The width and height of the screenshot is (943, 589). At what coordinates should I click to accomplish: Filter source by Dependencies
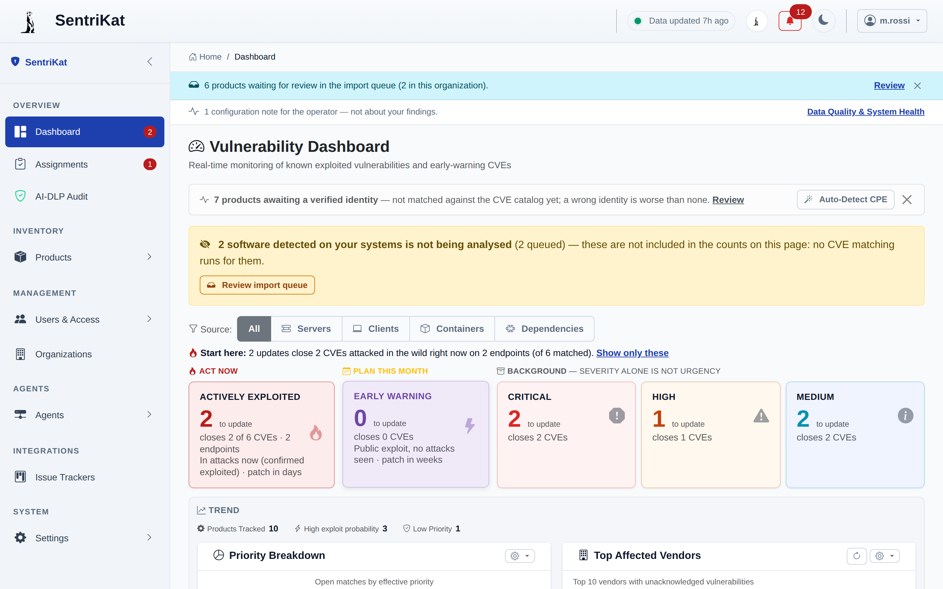(545, 329)
